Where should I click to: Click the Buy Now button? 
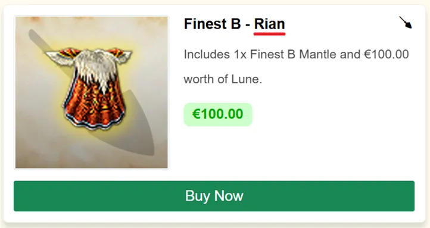[x=214, y=196]
